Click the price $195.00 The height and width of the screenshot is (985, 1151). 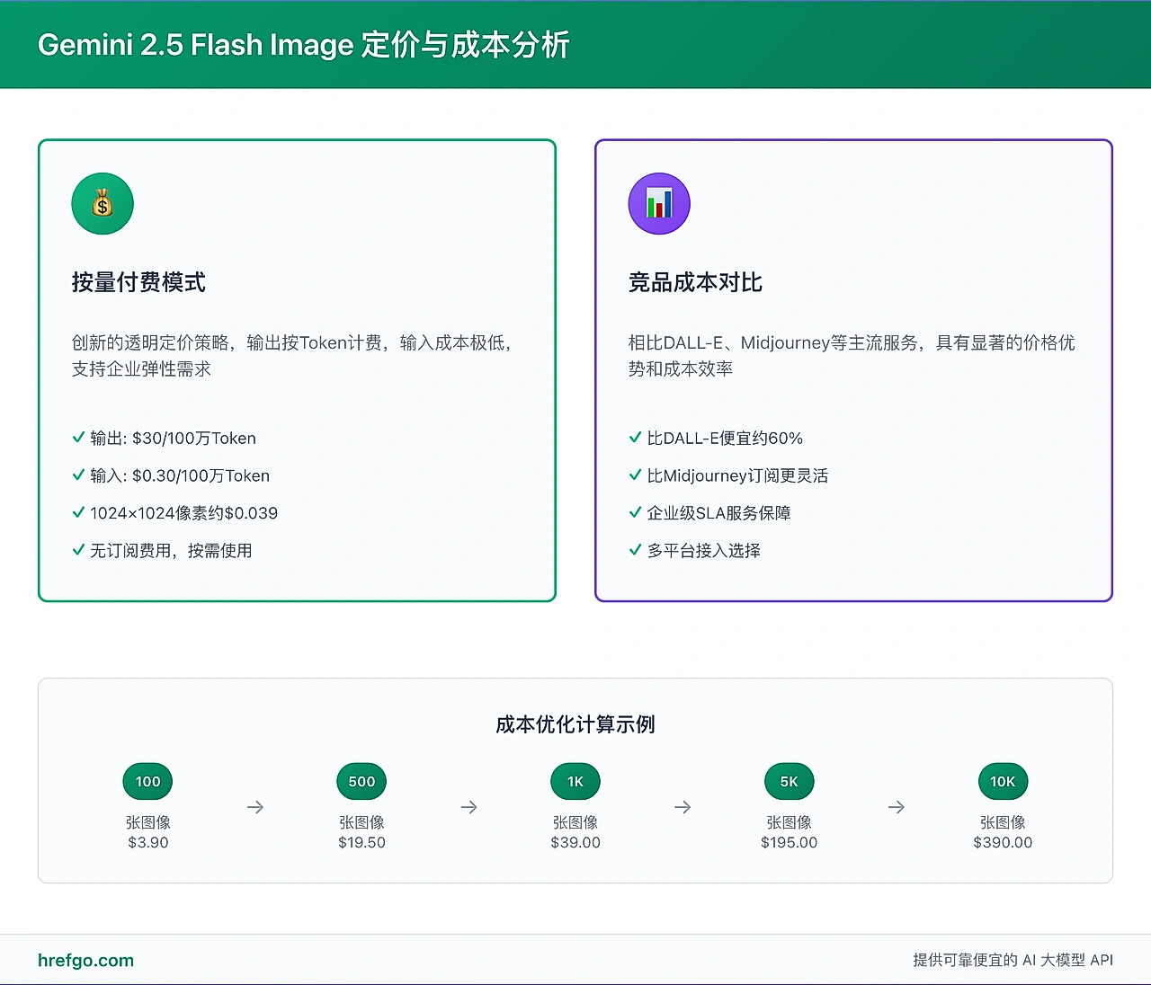(x=789, y=842)
